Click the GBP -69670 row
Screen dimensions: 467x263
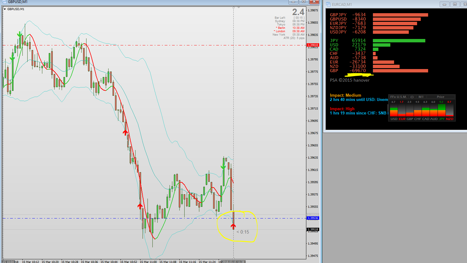(379, 71)
